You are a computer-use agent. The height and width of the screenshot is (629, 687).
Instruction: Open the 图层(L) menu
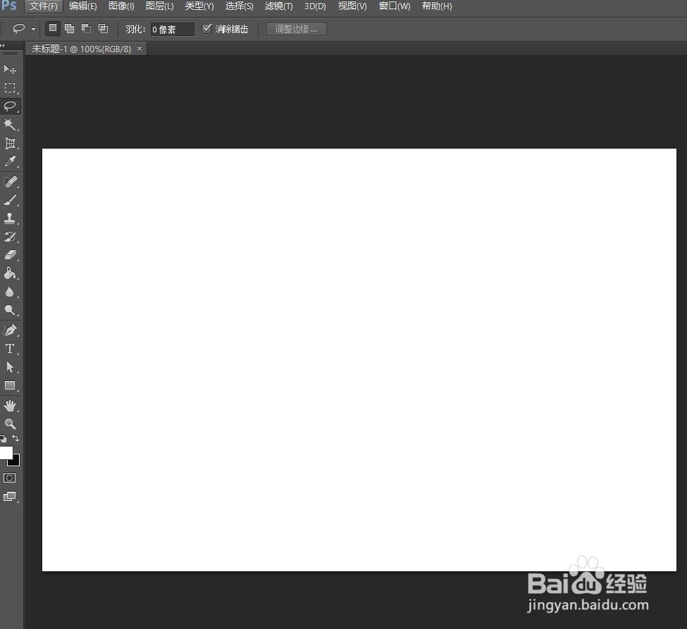point(159,6)
